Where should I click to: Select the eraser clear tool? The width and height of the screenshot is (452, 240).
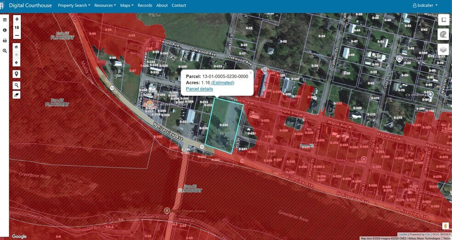click(17, 95)
